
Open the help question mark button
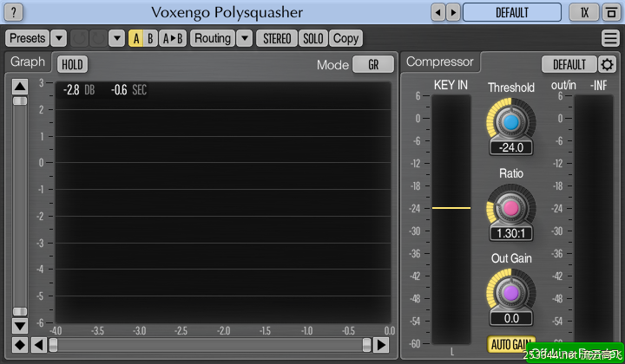pyautogui.click(x=14, y=12)
